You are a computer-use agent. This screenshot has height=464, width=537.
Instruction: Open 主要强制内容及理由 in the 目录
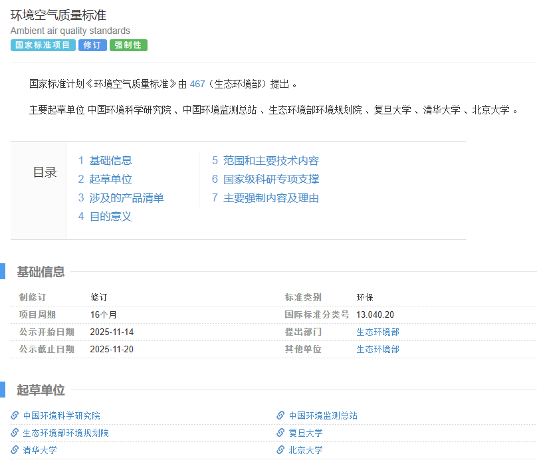(272, 197)
